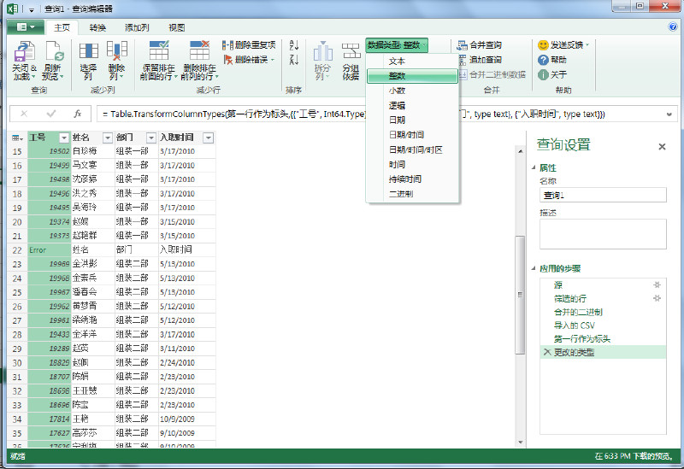Collapse the Properties (属性) section
Viewport: 684px width, 469px height.
534,167
